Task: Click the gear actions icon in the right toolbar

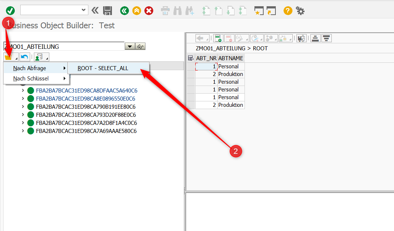Action: pyautogui.click(x=256, y=38)
